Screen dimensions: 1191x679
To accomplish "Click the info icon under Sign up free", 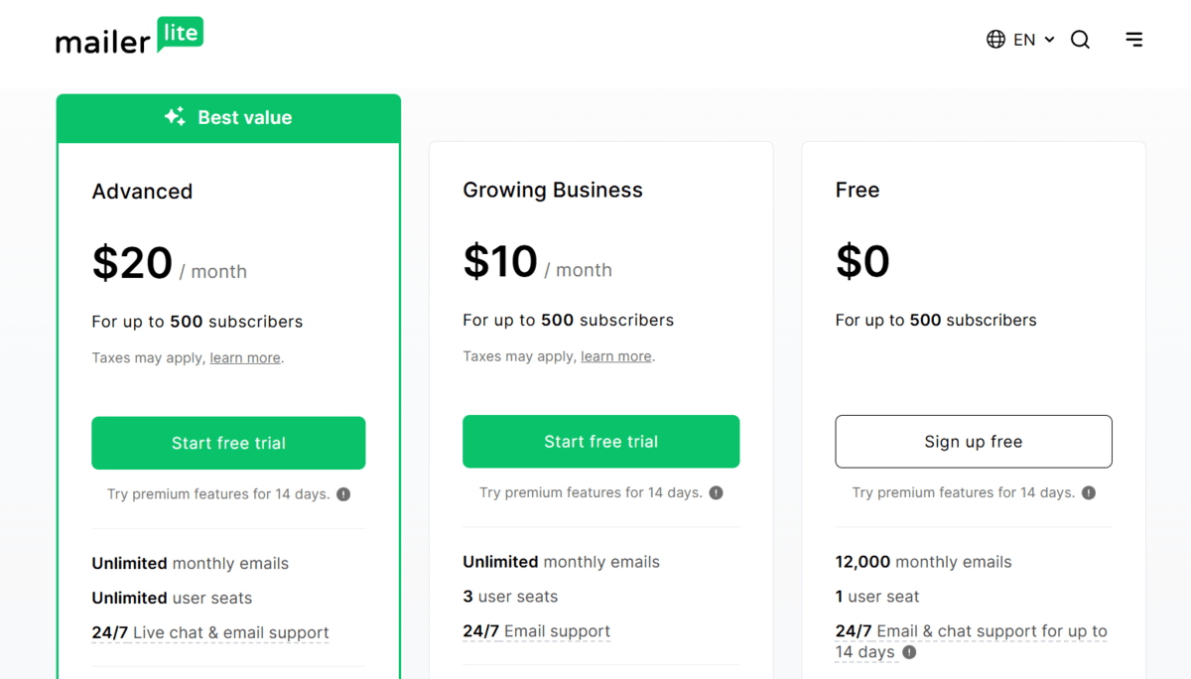I will 1088,491.
